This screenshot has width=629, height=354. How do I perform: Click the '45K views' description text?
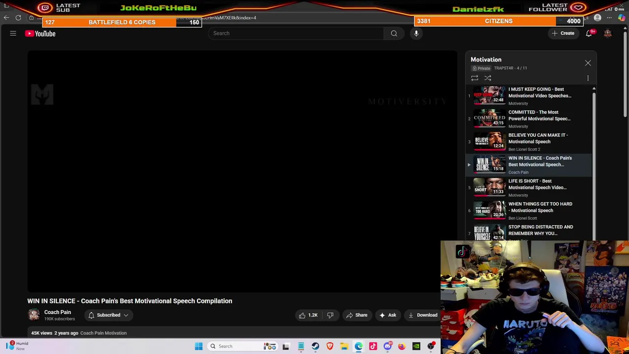[x=42, y=333]
